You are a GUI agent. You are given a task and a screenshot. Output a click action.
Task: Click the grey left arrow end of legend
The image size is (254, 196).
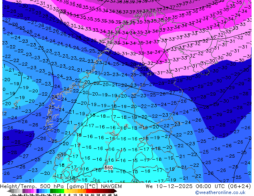click(x=9, y=191)
